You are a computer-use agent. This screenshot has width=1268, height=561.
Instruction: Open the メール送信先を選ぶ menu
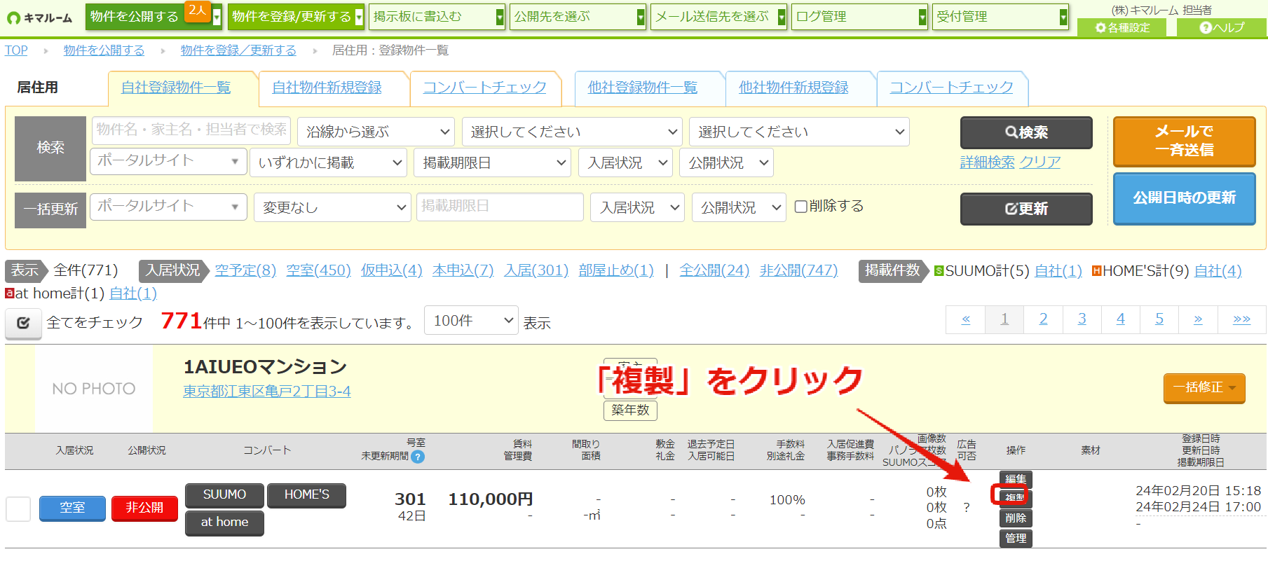[719, 17]
